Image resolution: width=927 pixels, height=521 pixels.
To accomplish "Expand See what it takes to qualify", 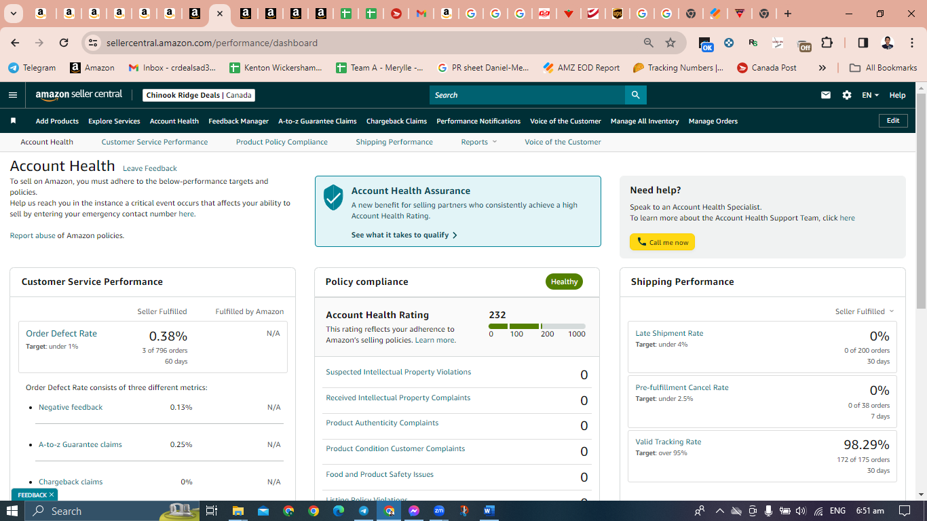I will [404, 235].
